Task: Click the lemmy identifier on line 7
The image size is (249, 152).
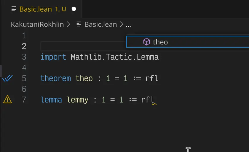Action: tap(78, 100)
